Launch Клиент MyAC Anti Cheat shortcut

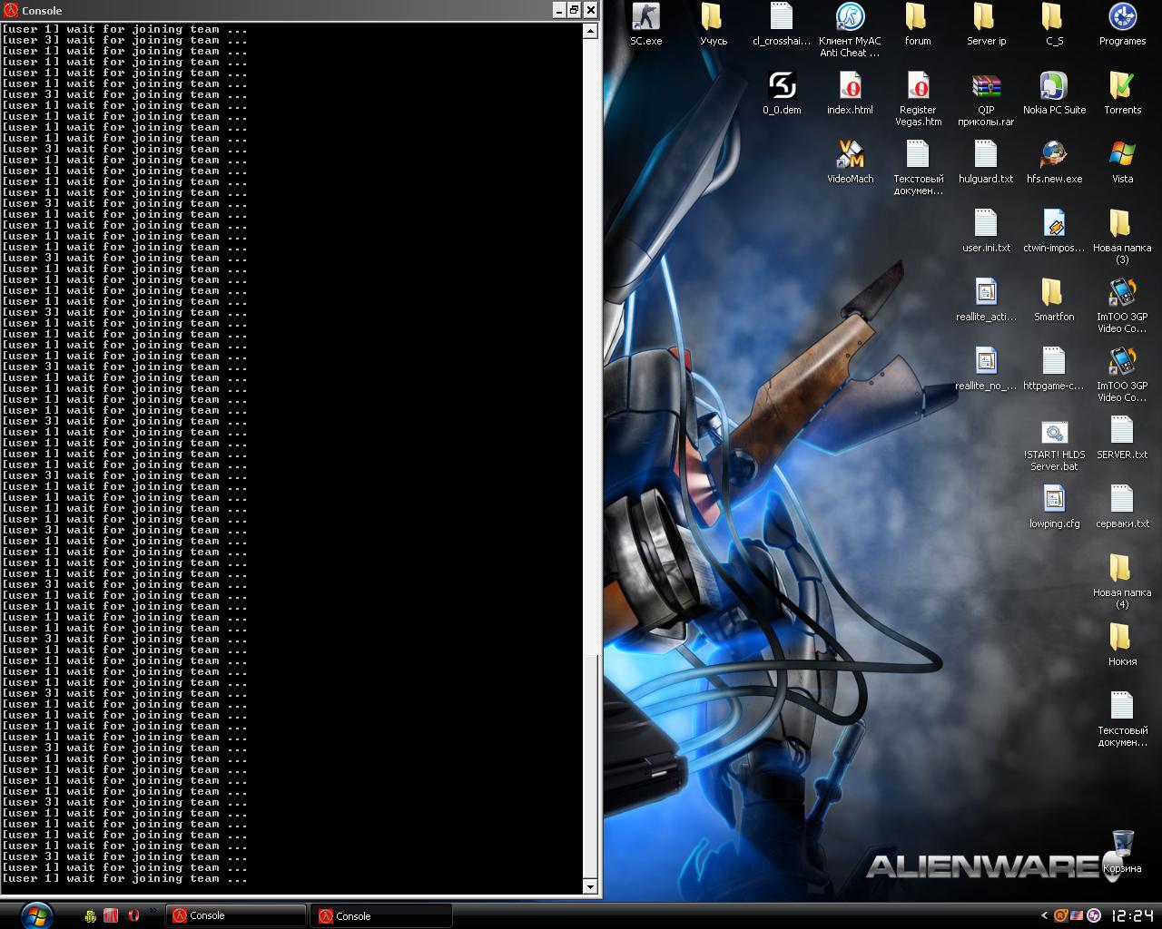[850, 30]
